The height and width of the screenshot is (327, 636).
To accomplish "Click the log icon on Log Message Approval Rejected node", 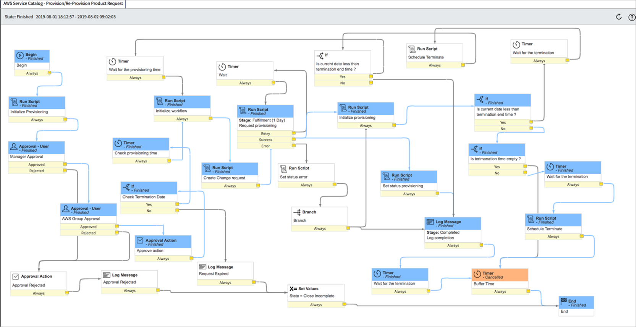I will click(x=107, y=275).
